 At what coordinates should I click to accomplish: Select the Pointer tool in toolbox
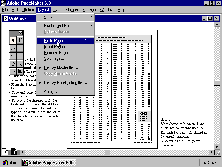13,40
